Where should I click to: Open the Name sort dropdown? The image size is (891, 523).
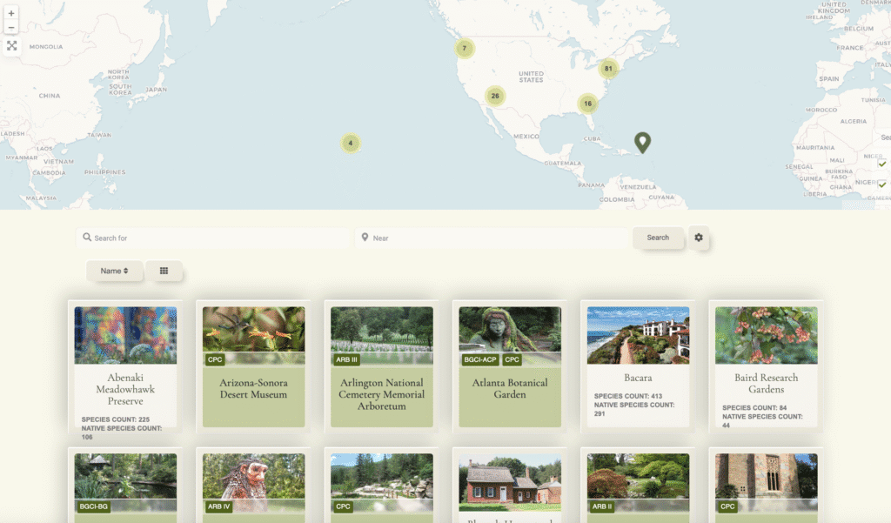pos(114,271)
